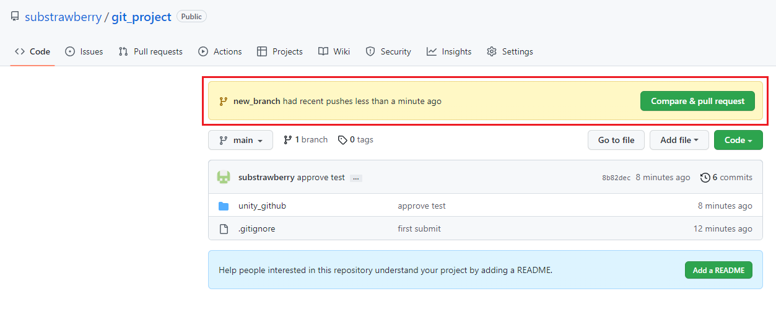This screenshot has height=330, width=776.
Task: Click the Add a README button
Action: pyautogui.click(x=718, y=270)
